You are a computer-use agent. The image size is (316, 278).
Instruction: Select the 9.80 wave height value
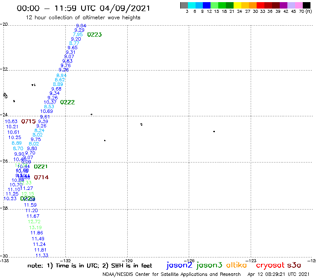[x=32, y=148]
